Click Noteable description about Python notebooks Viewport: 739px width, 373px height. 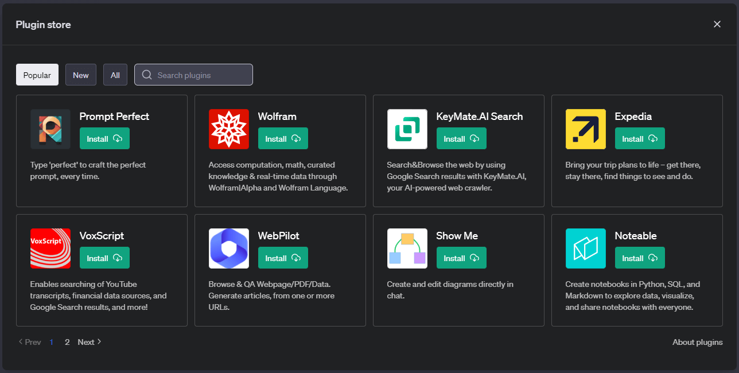coord(633,296)
